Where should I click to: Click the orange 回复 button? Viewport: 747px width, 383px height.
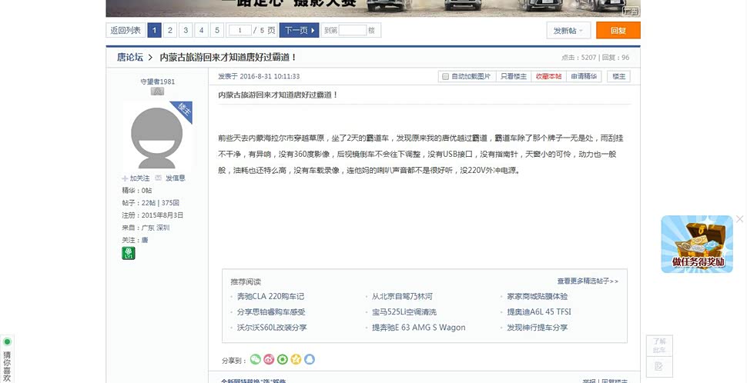point(618,31)
